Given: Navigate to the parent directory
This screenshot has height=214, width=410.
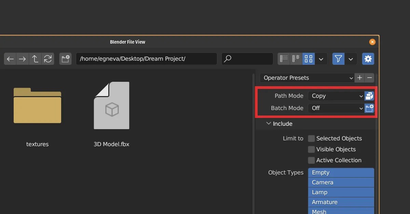Looking at the screenshot, I should [35, 59].
